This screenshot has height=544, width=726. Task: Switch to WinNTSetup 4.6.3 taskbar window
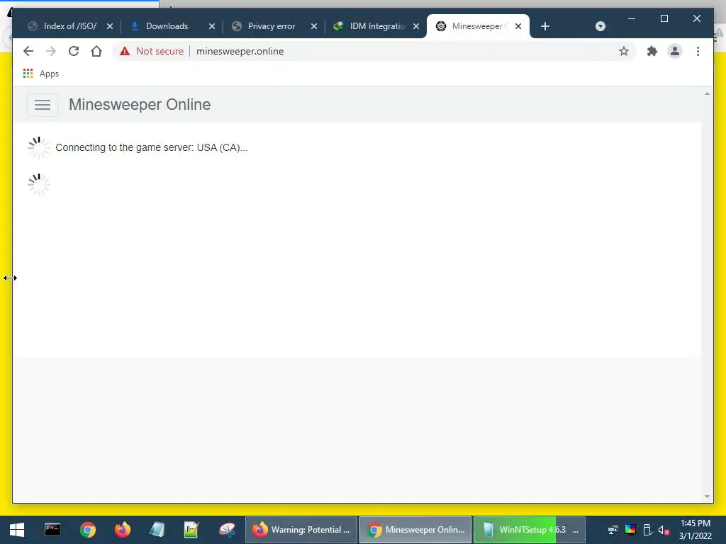[x=530, y=530]
